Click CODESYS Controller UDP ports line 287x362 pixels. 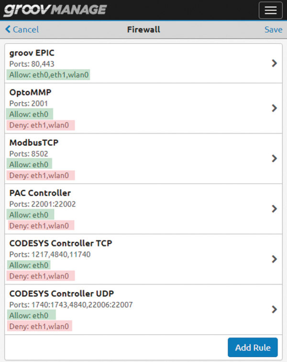(71, 305)
